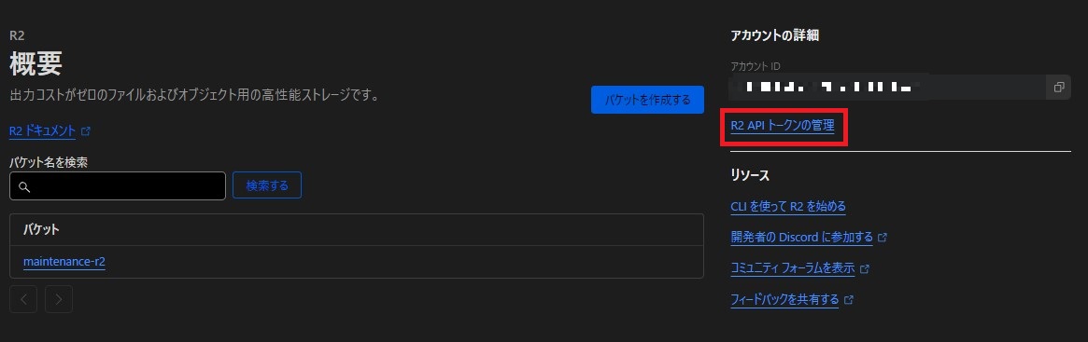Click the 検索する button

267,185
